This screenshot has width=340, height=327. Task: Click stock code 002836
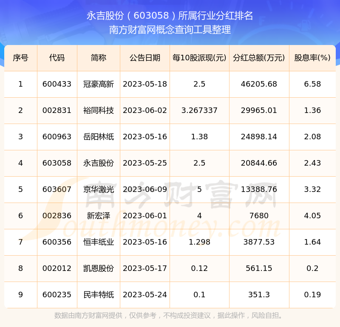57,216
